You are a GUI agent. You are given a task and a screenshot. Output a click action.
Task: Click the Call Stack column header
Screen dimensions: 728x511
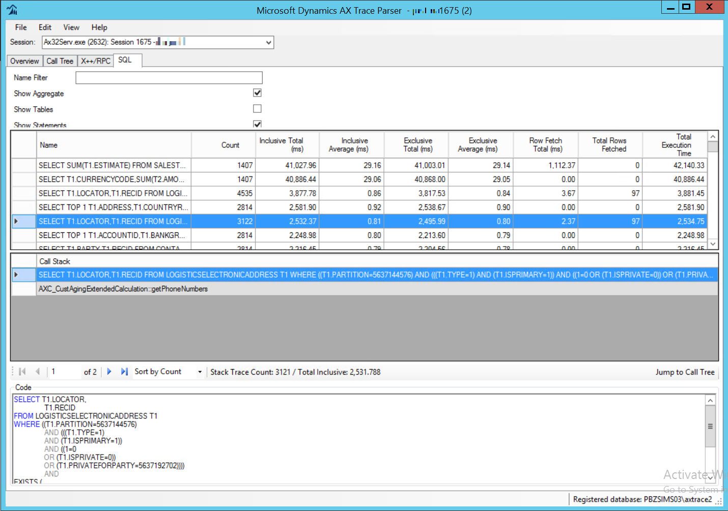point(377,261)
